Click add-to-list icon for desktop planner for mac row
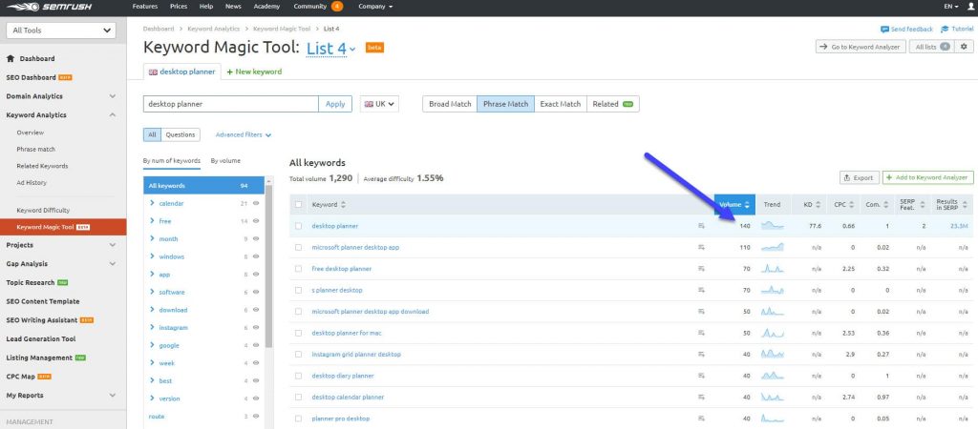The image size is (978, 429). [x=701, y=333]
